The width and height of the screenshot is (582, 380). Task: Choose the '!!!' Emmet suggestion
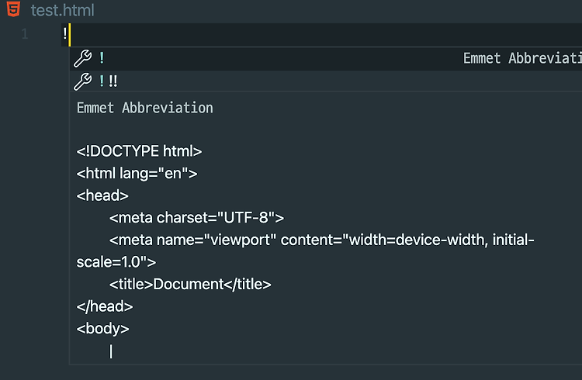(x=326, y=81)
